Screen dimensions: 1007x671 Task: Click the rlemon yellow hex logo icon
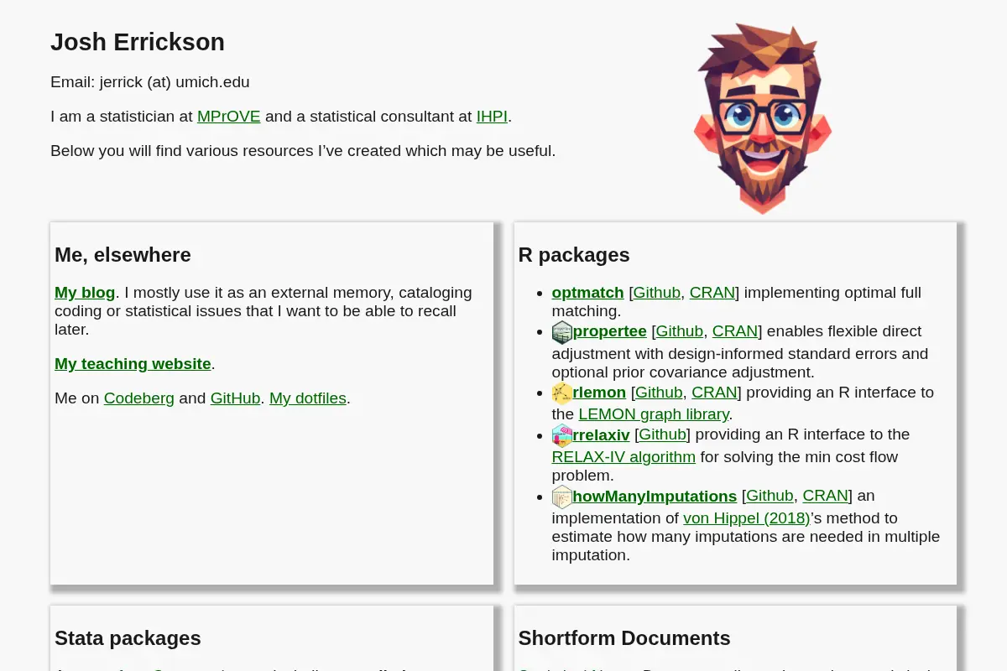click(x=562, y=393)
